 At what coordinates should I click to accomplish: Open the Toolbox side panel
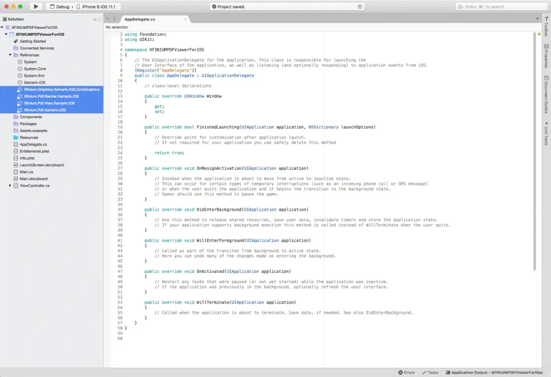tap(546, 27)
